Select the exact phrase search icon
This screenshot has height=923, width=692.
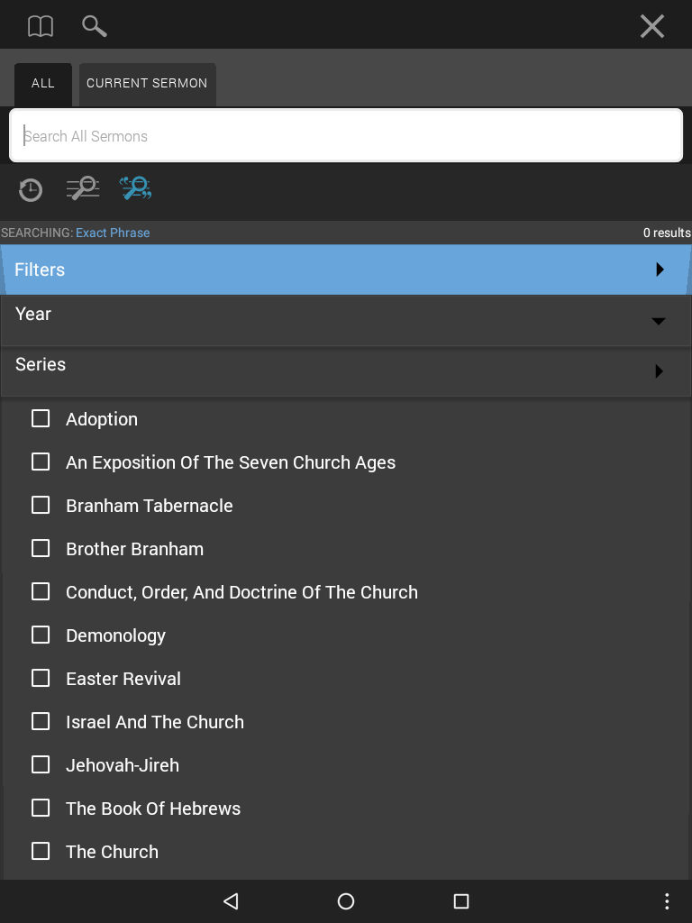coord(136,188)
